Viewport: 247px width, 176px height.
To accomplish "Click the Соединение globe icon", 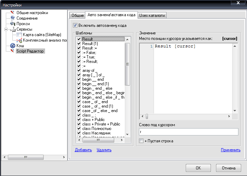I will pyautogui.click(x=12, y=18).
